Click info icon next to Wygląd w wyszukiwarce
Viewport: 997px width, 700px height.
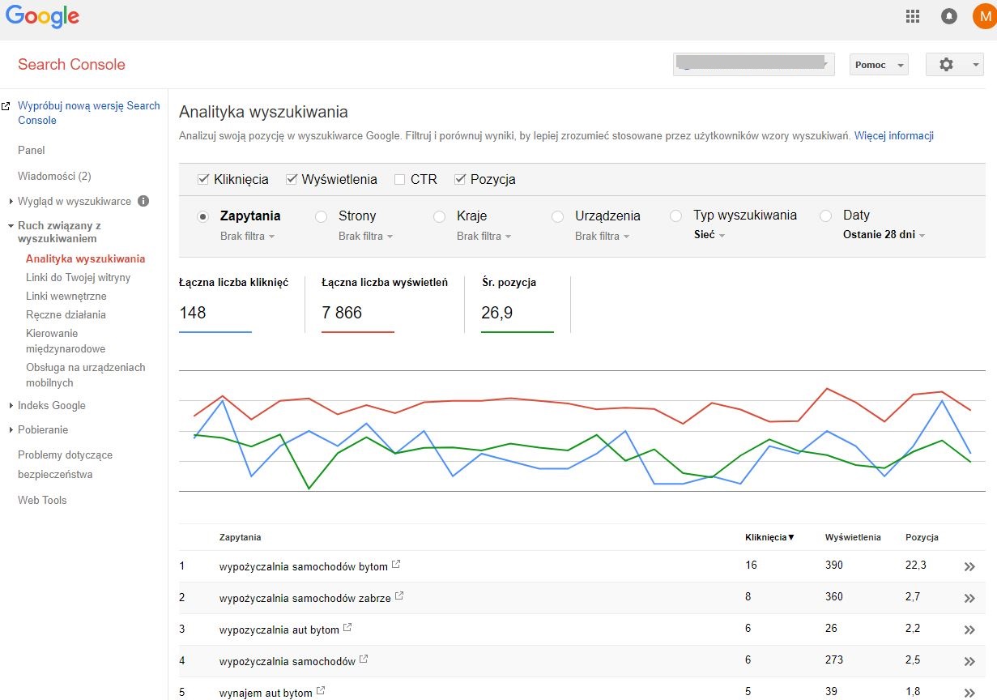[143, 201]
